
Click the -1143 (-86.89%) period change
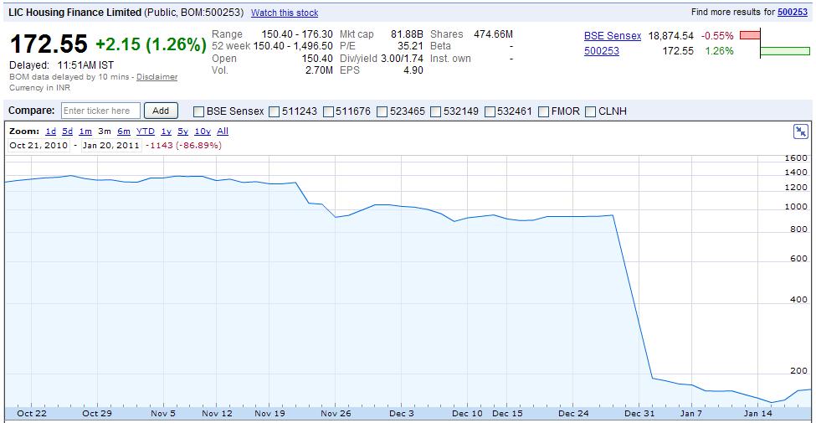182,146
